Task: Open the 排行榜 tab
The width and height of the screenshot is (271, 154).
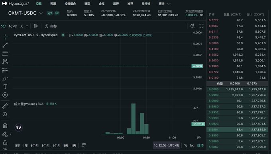Action: click(x=146, y=4)
